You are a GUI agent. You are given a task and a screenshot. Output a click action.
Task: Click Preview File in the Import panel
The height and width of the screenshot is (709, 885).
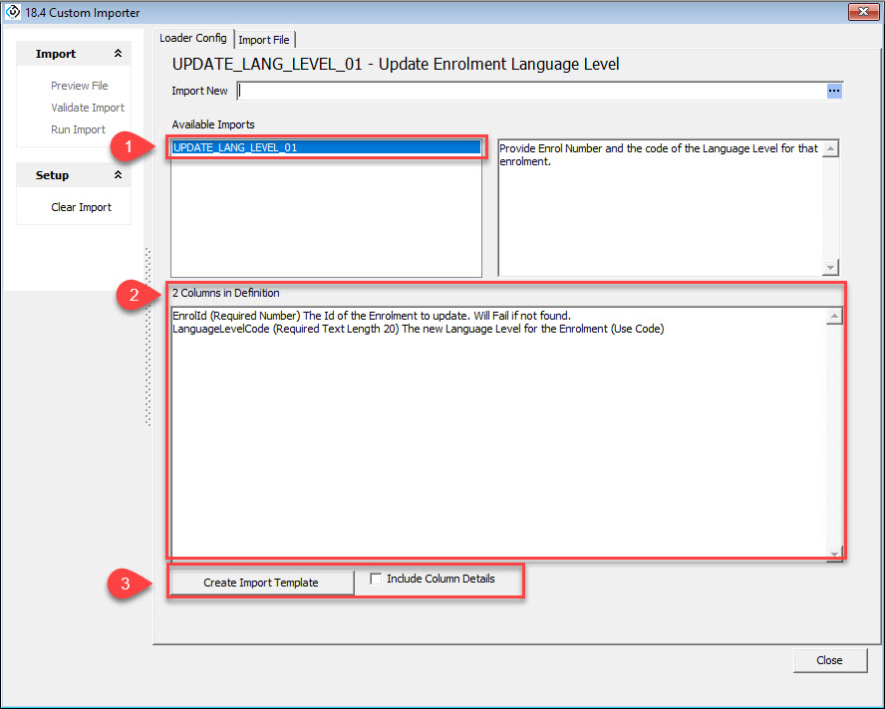tap(79, 86)
